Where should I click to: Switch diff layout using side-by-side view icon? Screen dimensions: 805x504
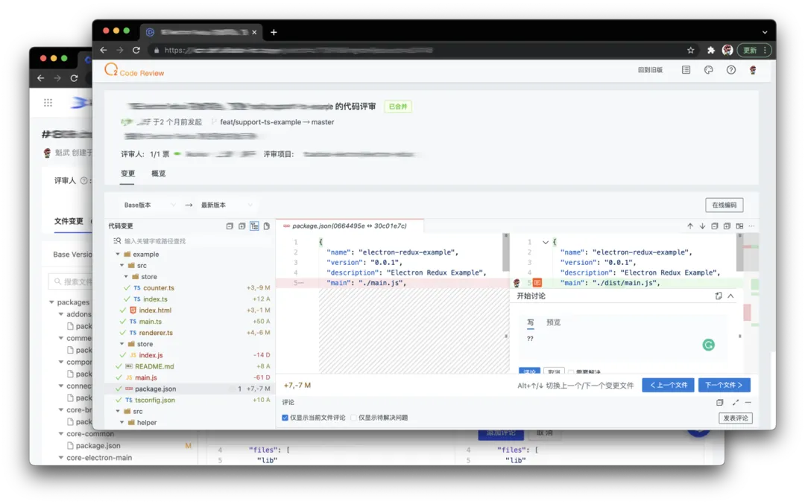click(740, 226)
